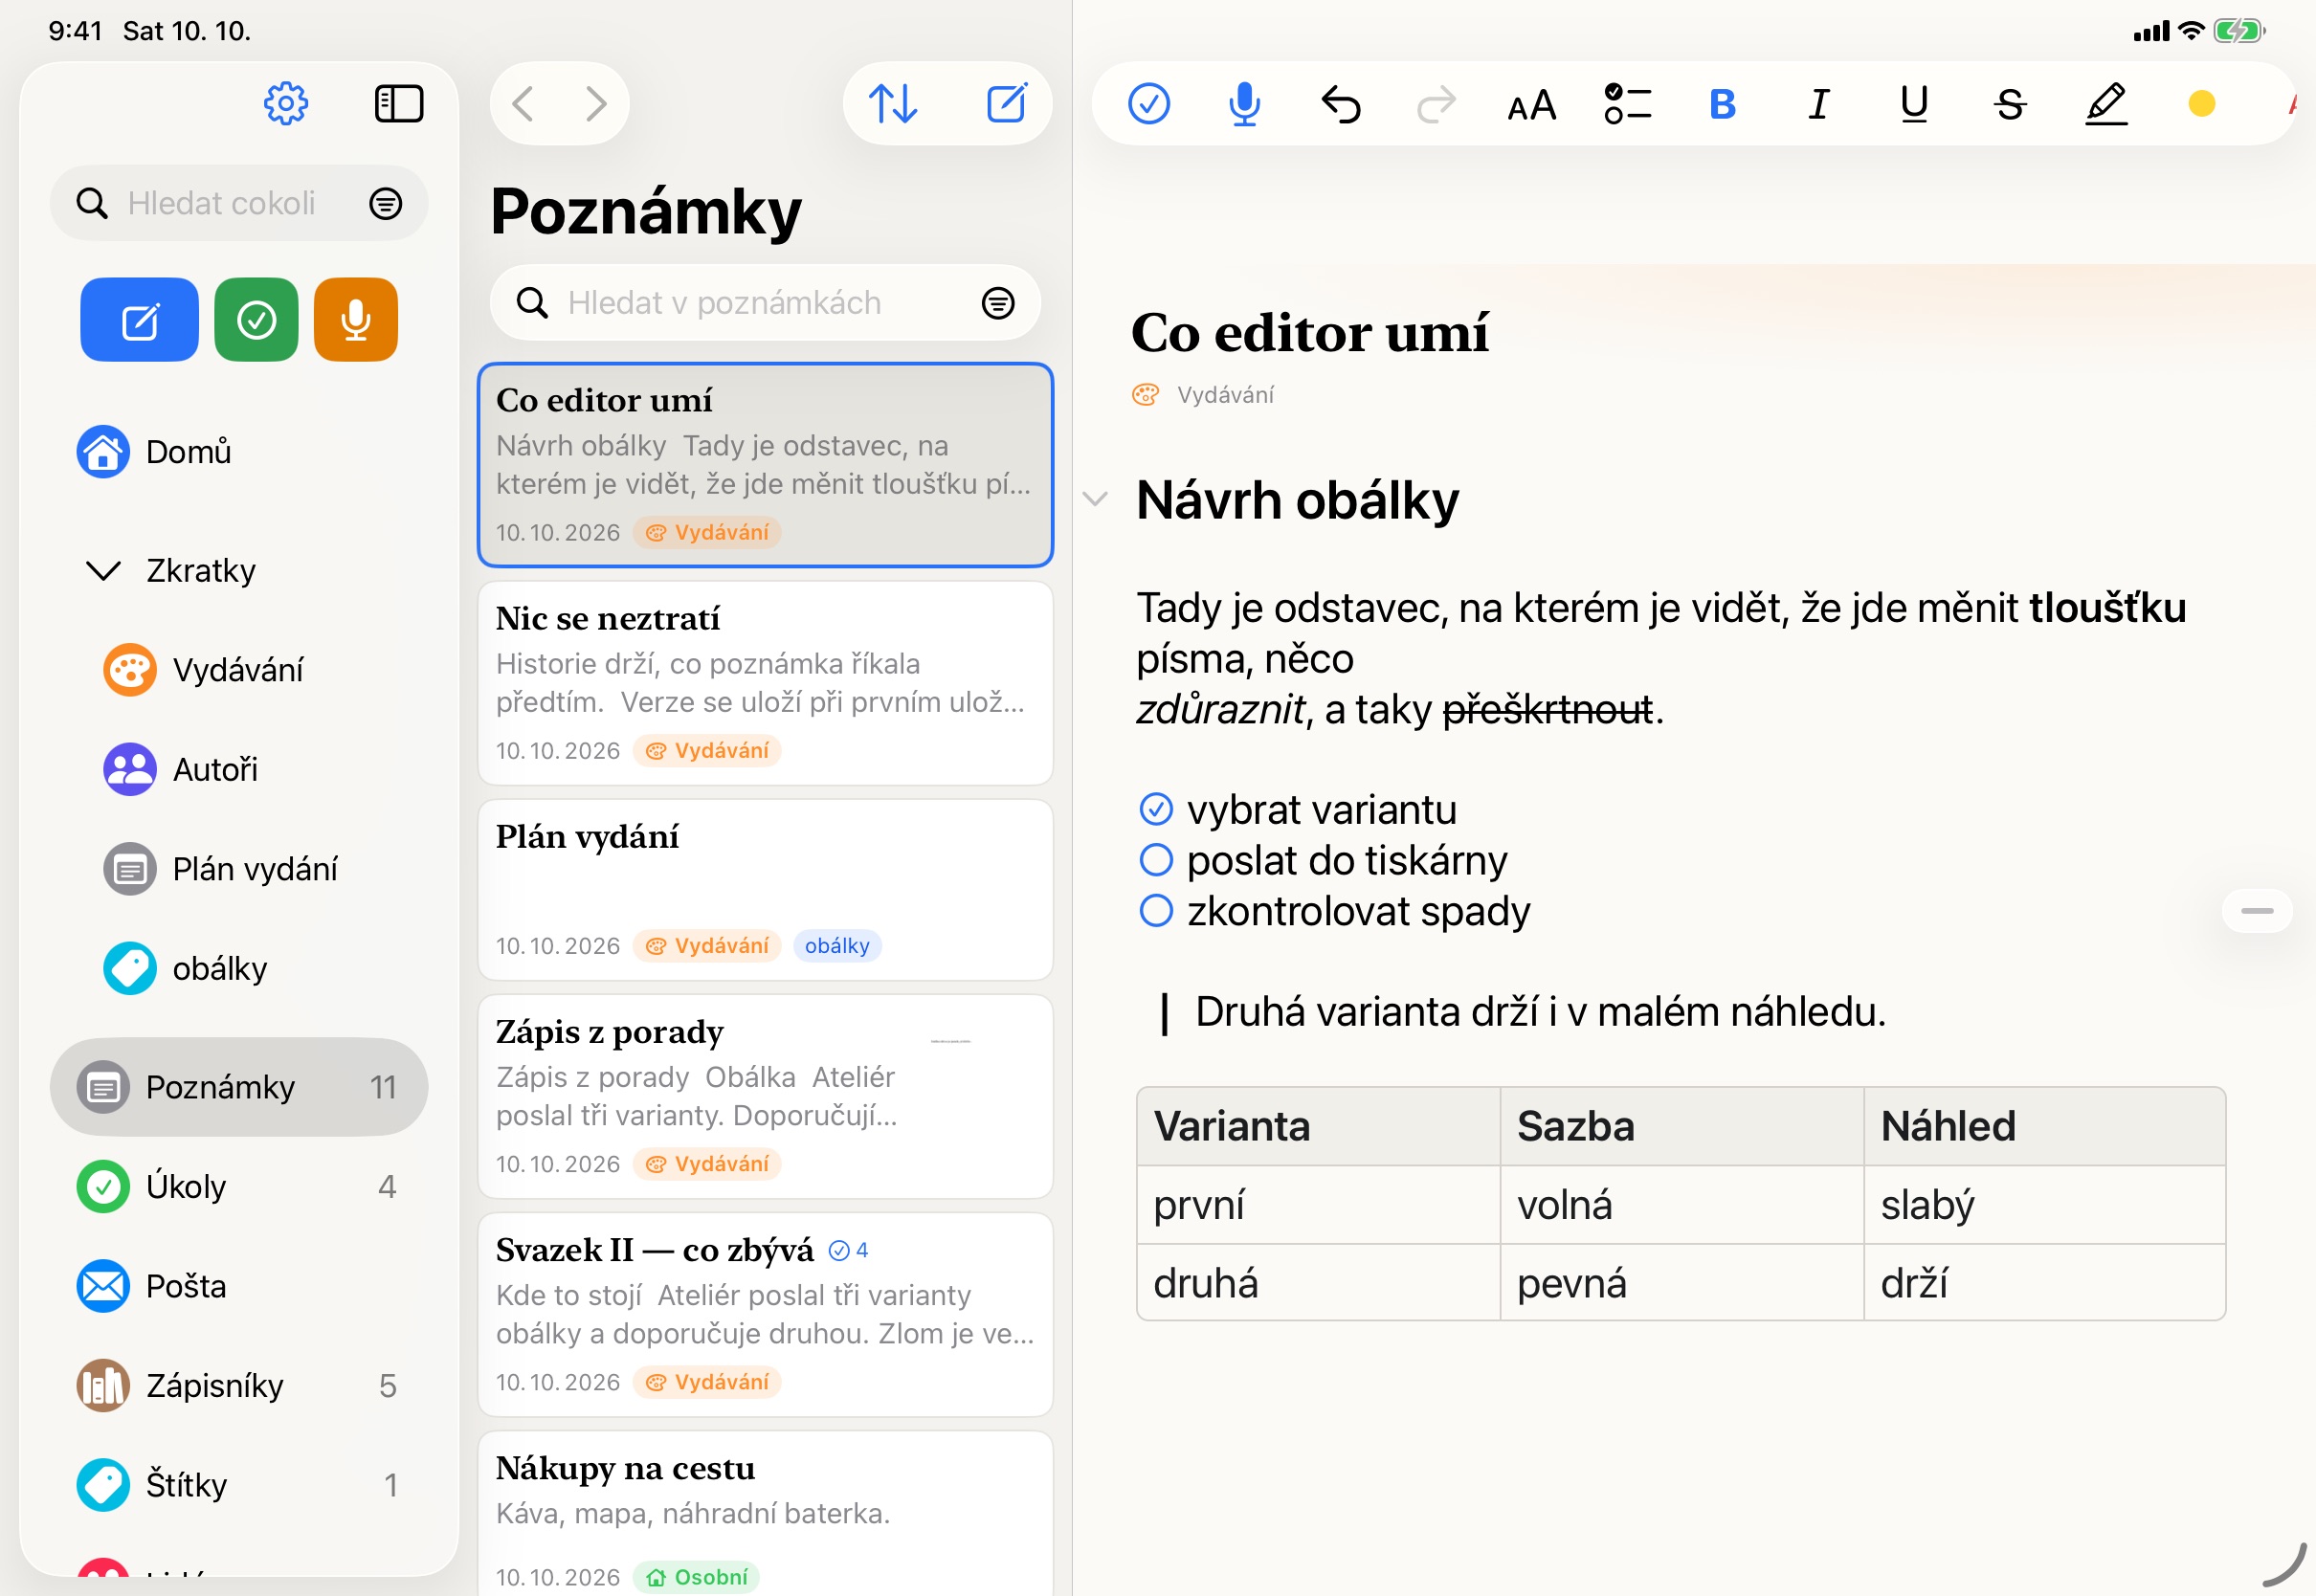Screen dimensions: 2316x1596
Task: Focus the 'Hledat v poznámkách' search field
Action: coord(765,302)
